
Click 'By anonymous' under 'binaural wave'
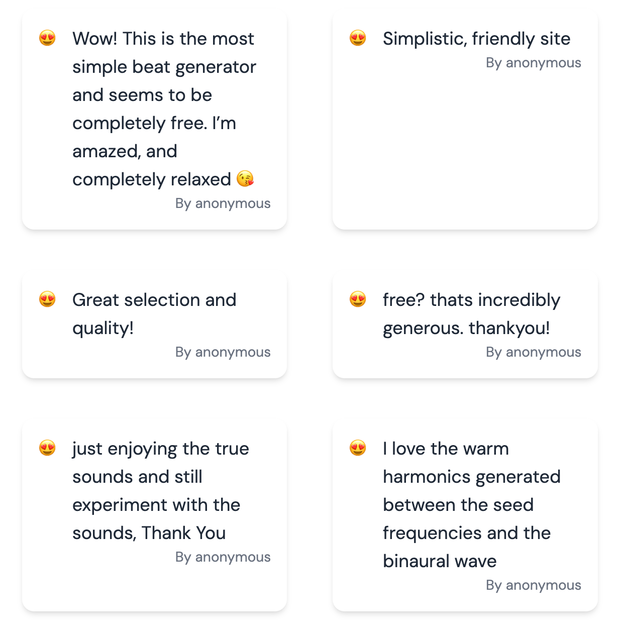click(x=534, y=585)
